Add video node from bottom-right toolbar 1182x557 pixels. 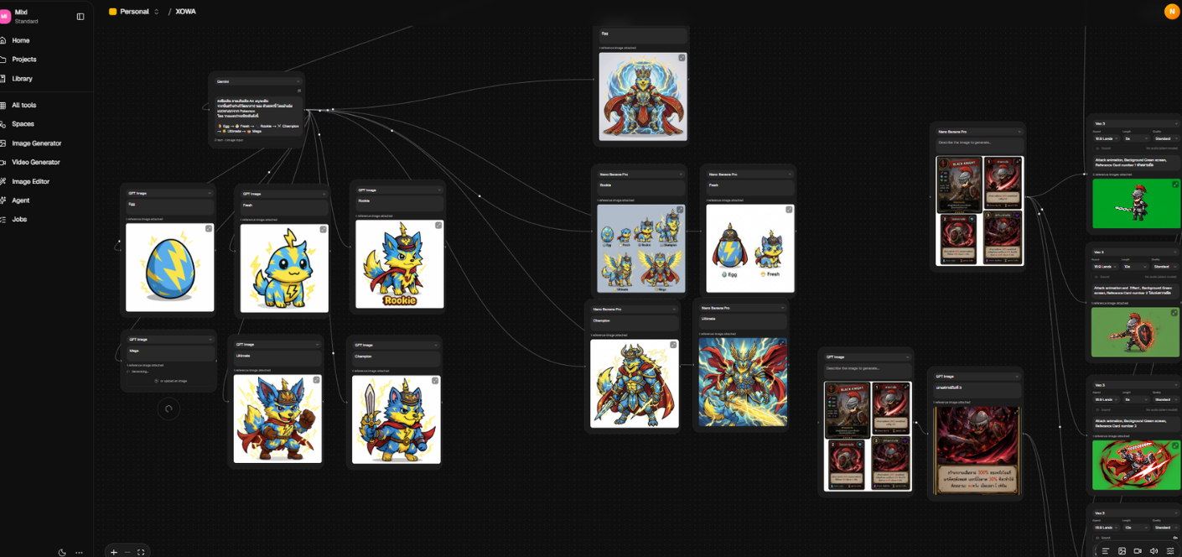[1138, 551]
